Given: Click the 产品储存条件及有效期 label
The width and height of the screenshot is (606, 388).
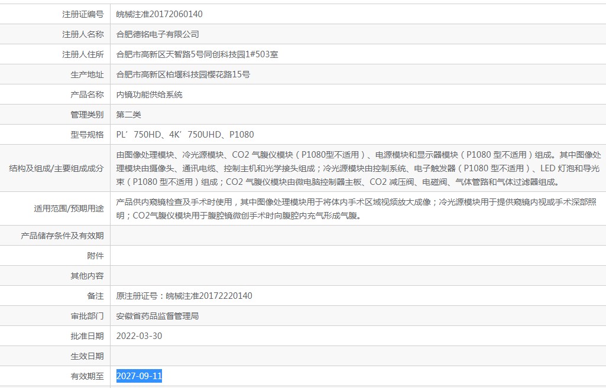Looking at the screenshot, I should point(62,236).
